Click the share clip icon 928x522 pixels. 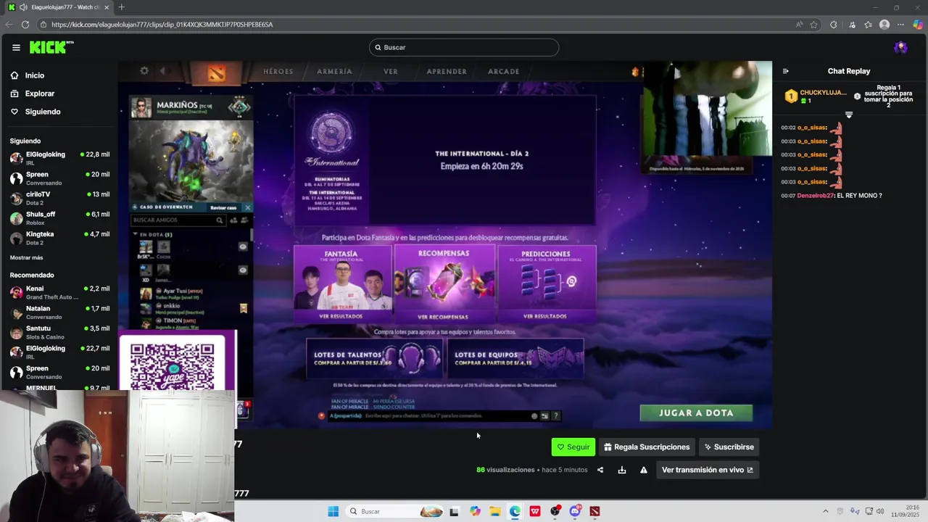coord(600,470)
